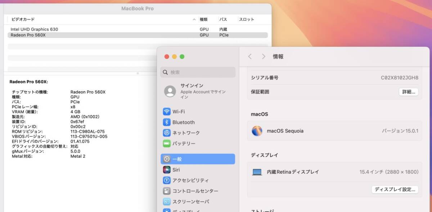
Task: Click the 検索 search field
Action: point(198,72)
